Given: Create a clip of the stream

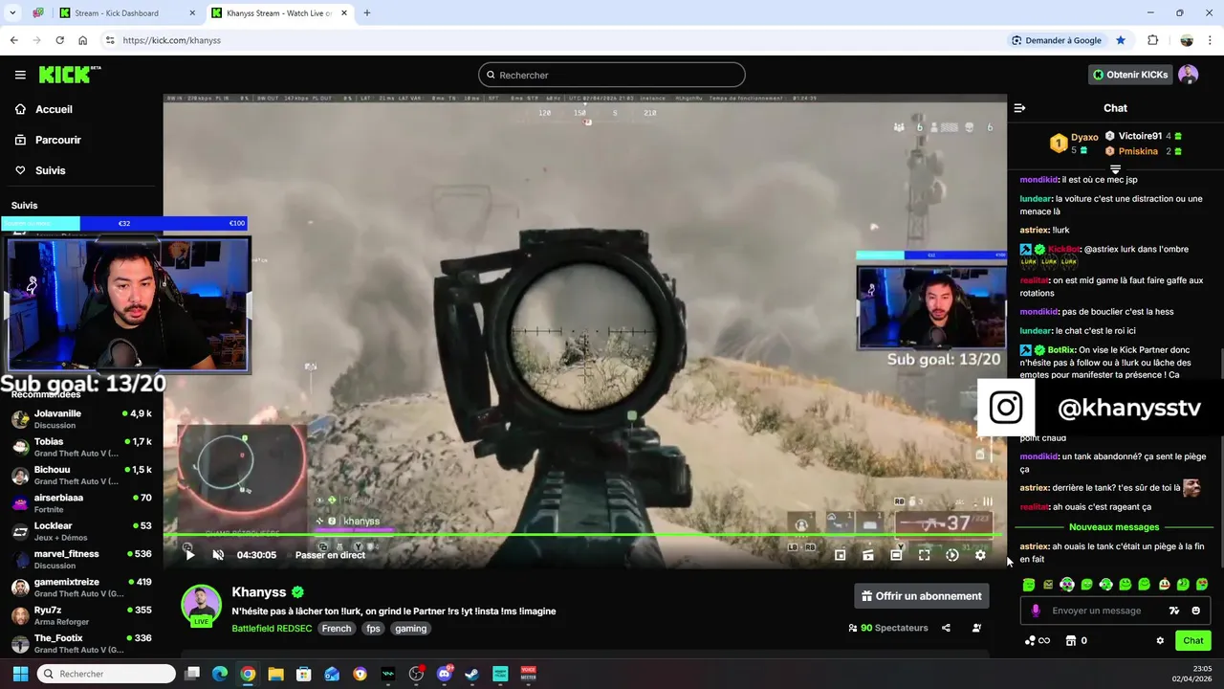Looking at the screenshot, I should coord(868,555).
